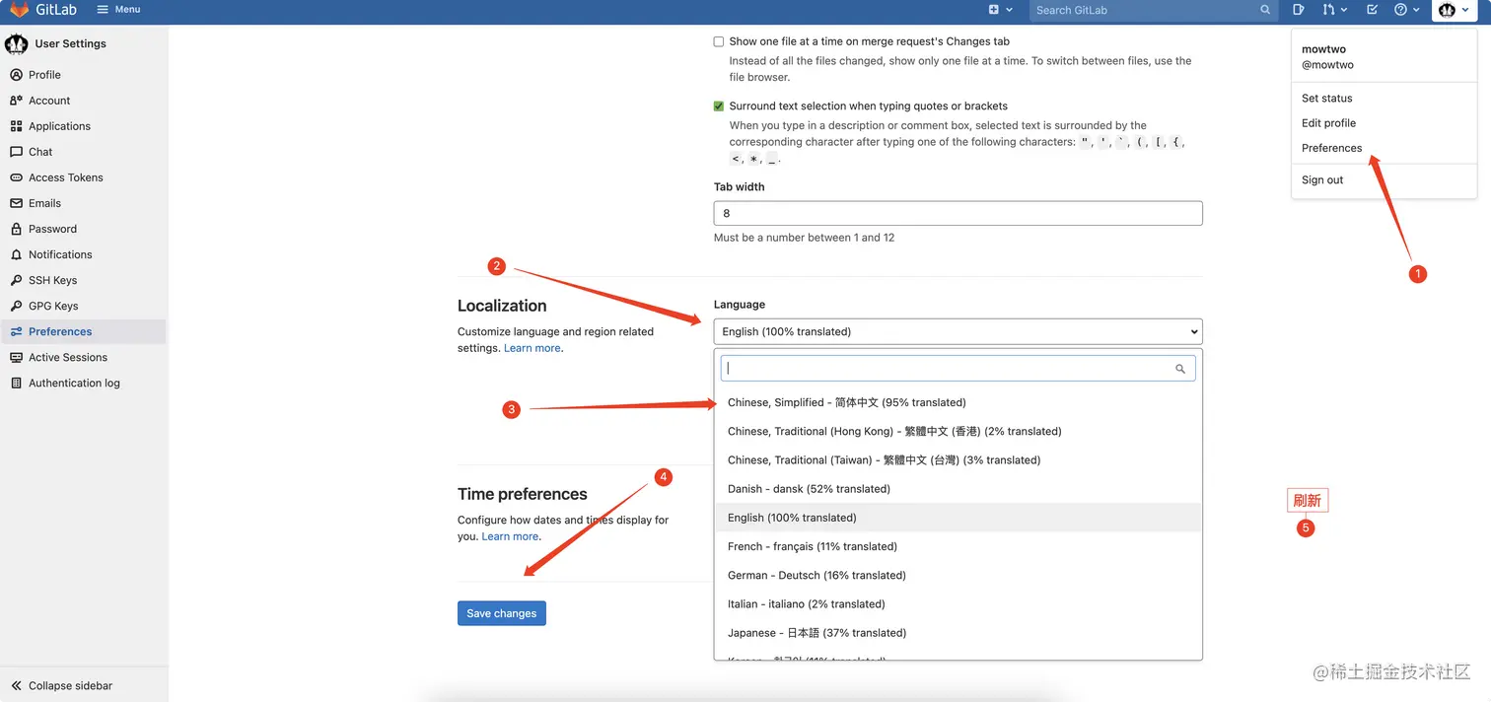Select Chinese, Traditional (Taiwan) option
Viewport: 1491px width, 702px height.
pos(958,459)
